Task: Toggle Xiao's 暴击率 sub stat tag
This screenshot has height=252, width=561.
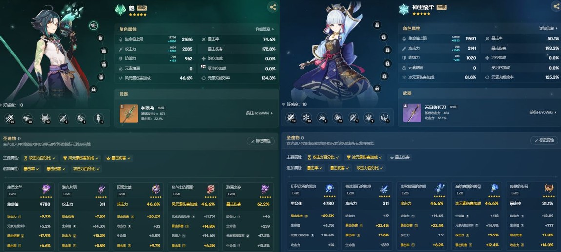Action: pos(31,169)
